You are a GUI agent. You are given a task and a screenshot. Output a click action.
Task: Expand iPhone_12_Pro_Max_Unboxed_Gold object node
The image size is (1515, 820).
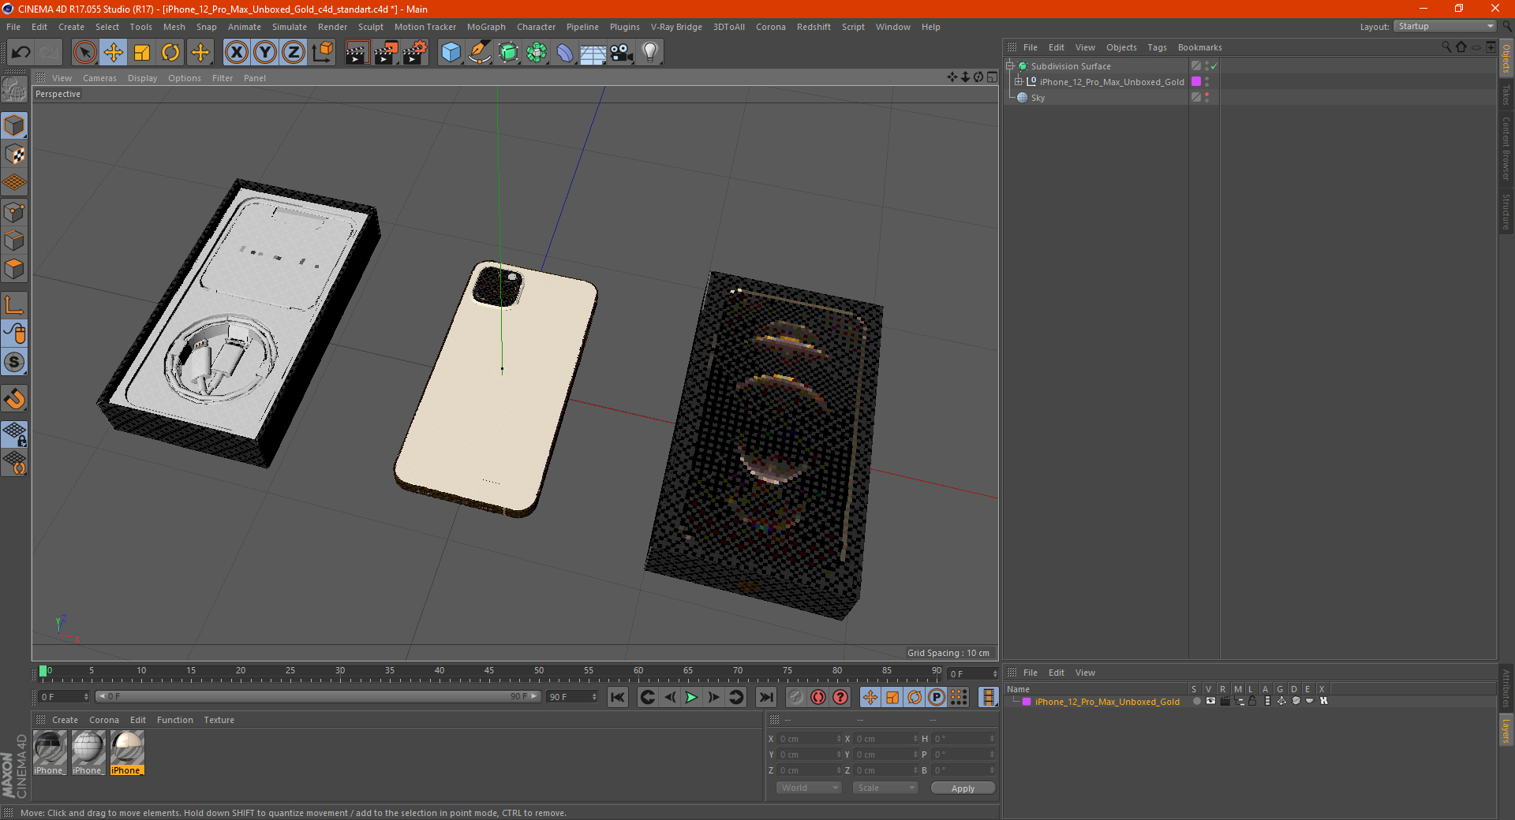(x=1019, y=82)
